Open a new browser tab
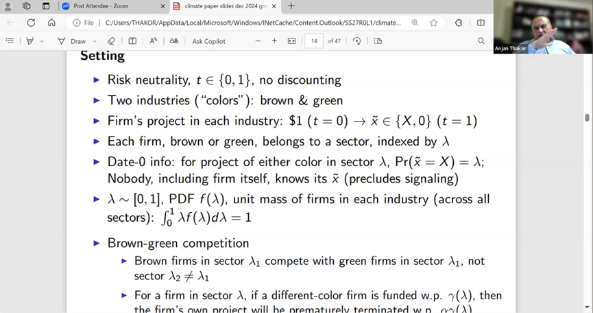Screen dimensions: 593x313 click(x=291, y=6)
